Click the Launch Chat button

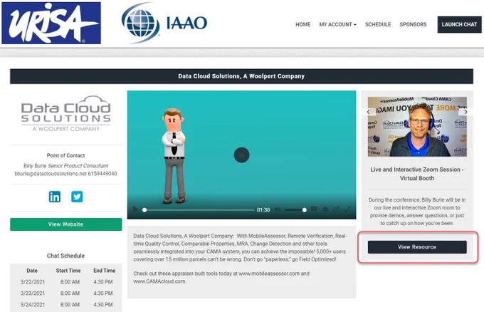coord(459,24)
